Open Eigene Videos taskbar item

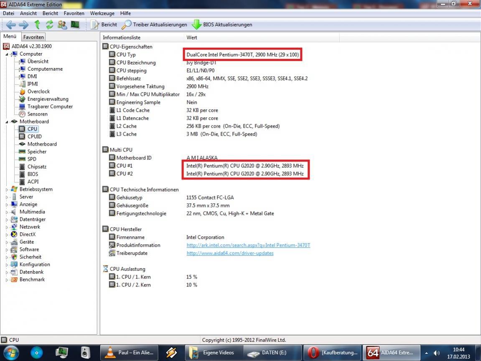(x=214, y=352)
